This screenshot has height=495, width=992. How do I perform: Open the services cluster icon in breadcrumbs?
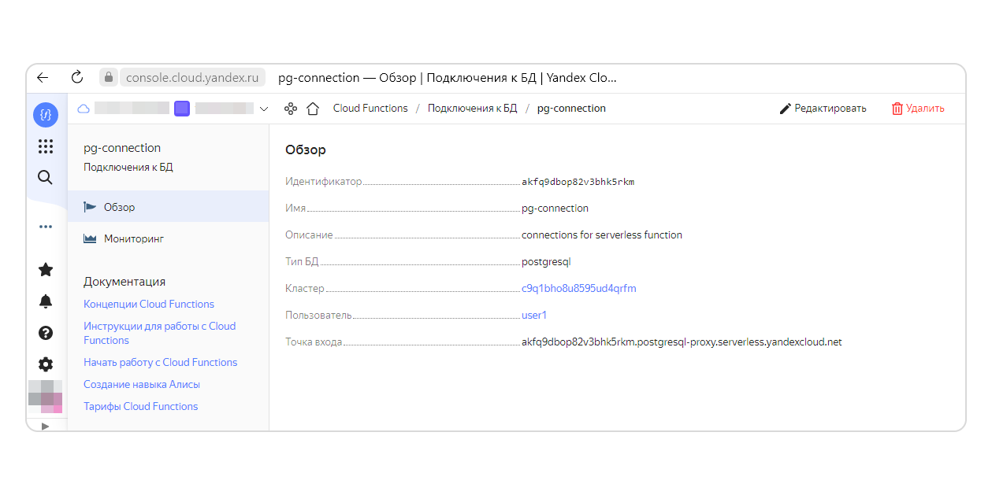pyautogui.click(x=291, y=109)
